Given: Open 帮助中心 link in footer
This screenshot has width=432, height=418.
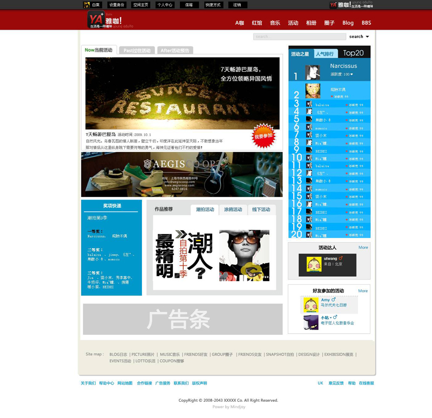Looking at the screenshot, I should pos(106,383).
